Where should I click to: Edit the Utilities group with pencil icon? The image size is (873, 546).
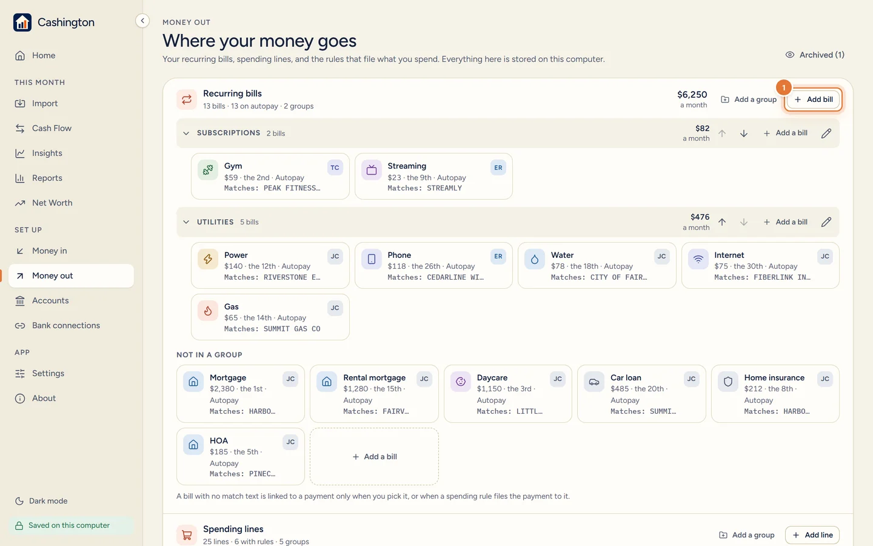[x=826, y=222]
